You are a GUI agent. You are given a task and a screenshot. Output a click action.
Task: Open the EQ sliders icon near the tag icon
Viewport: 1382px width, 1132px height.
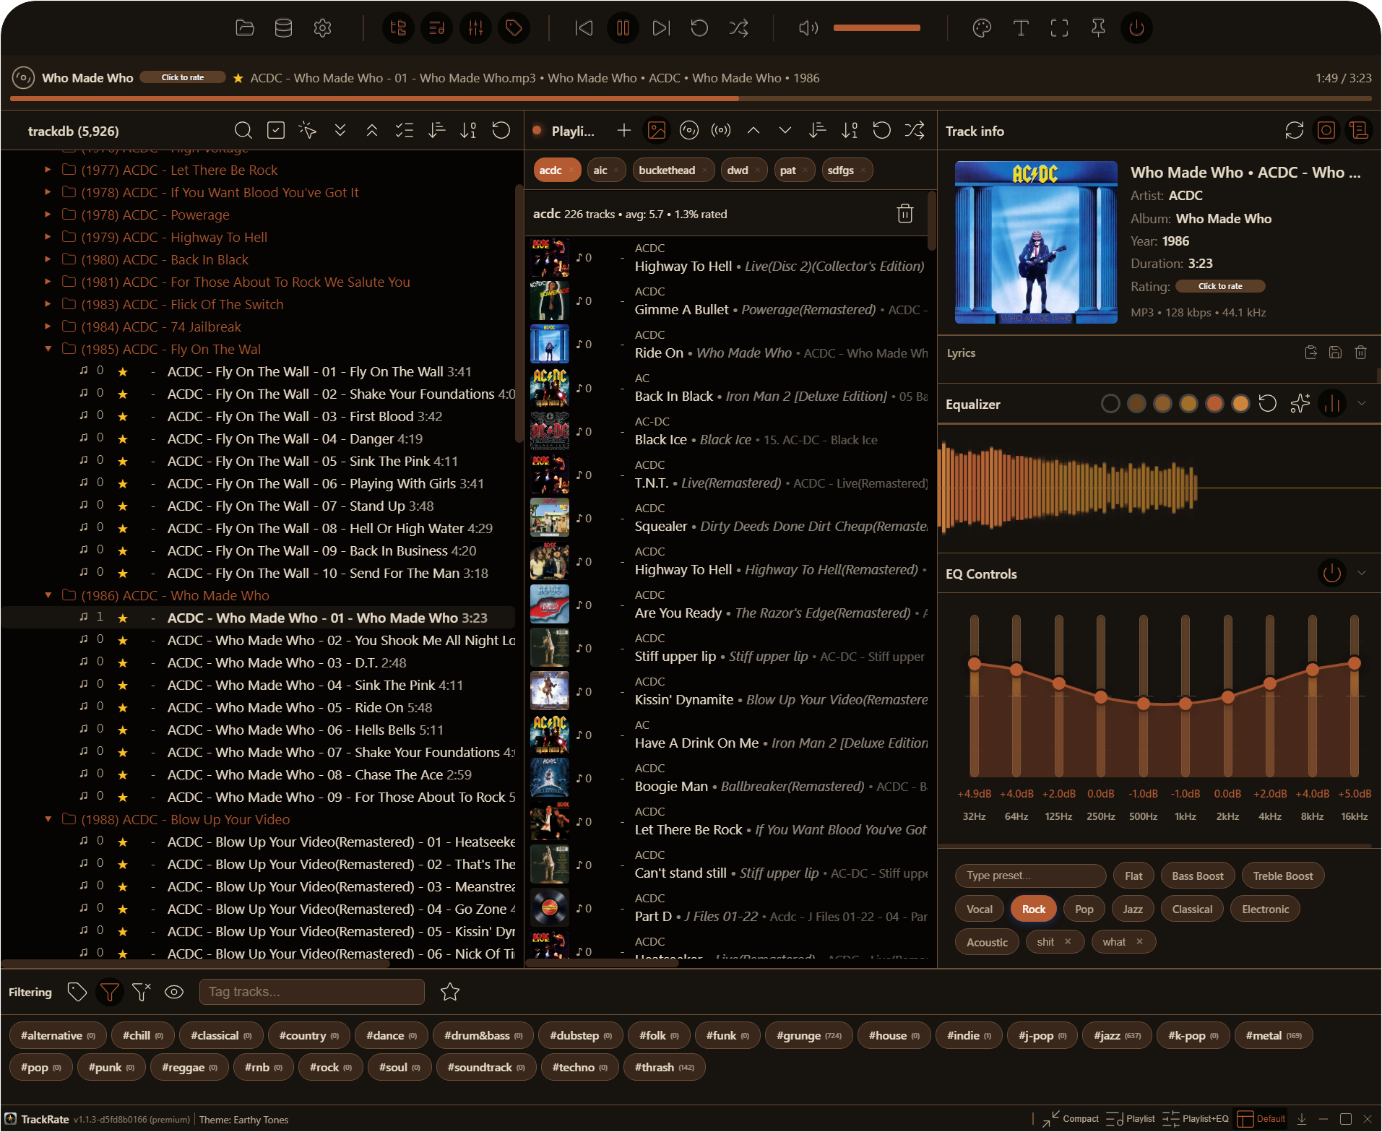click(x=475, y=28)
